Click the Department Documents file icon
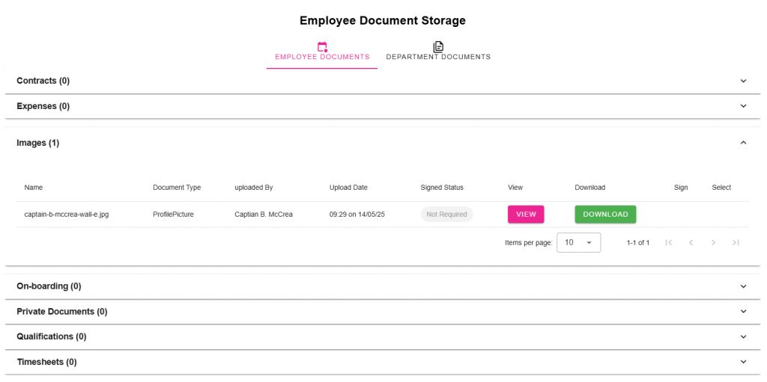The width and height of the screenshot is (767, 382). 438,46
